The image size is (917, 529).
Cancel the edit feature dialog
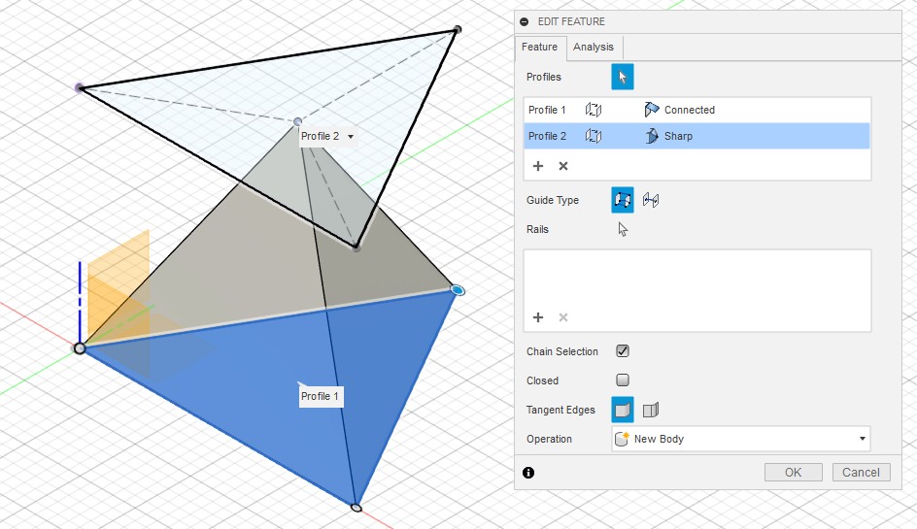[861, 472]
